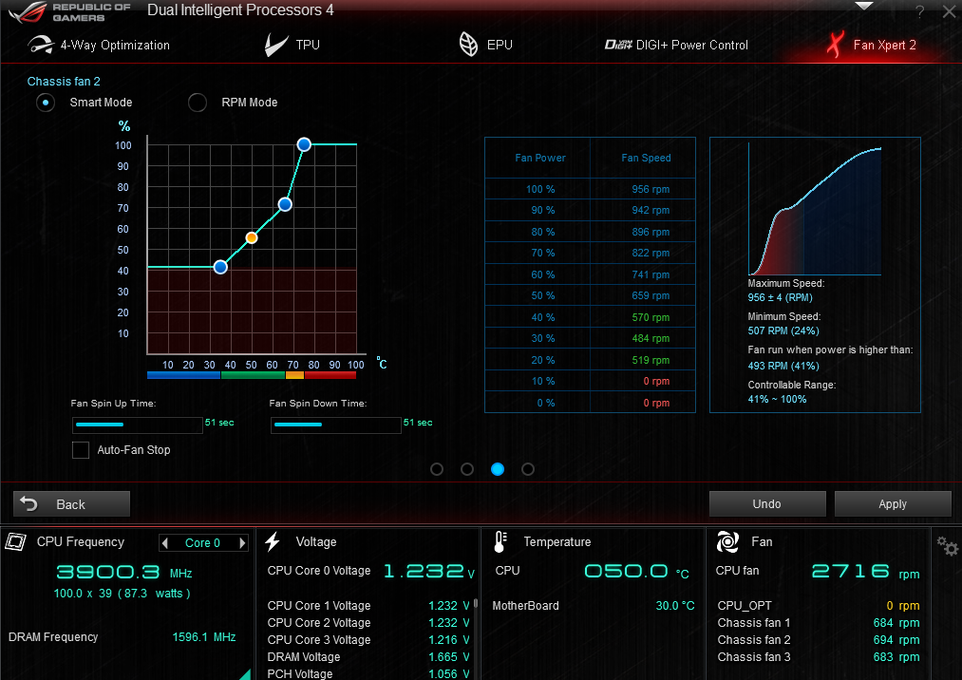Click the voltage list scrollbar
This screenshot has height=680, width=962.
coord(476,604)
